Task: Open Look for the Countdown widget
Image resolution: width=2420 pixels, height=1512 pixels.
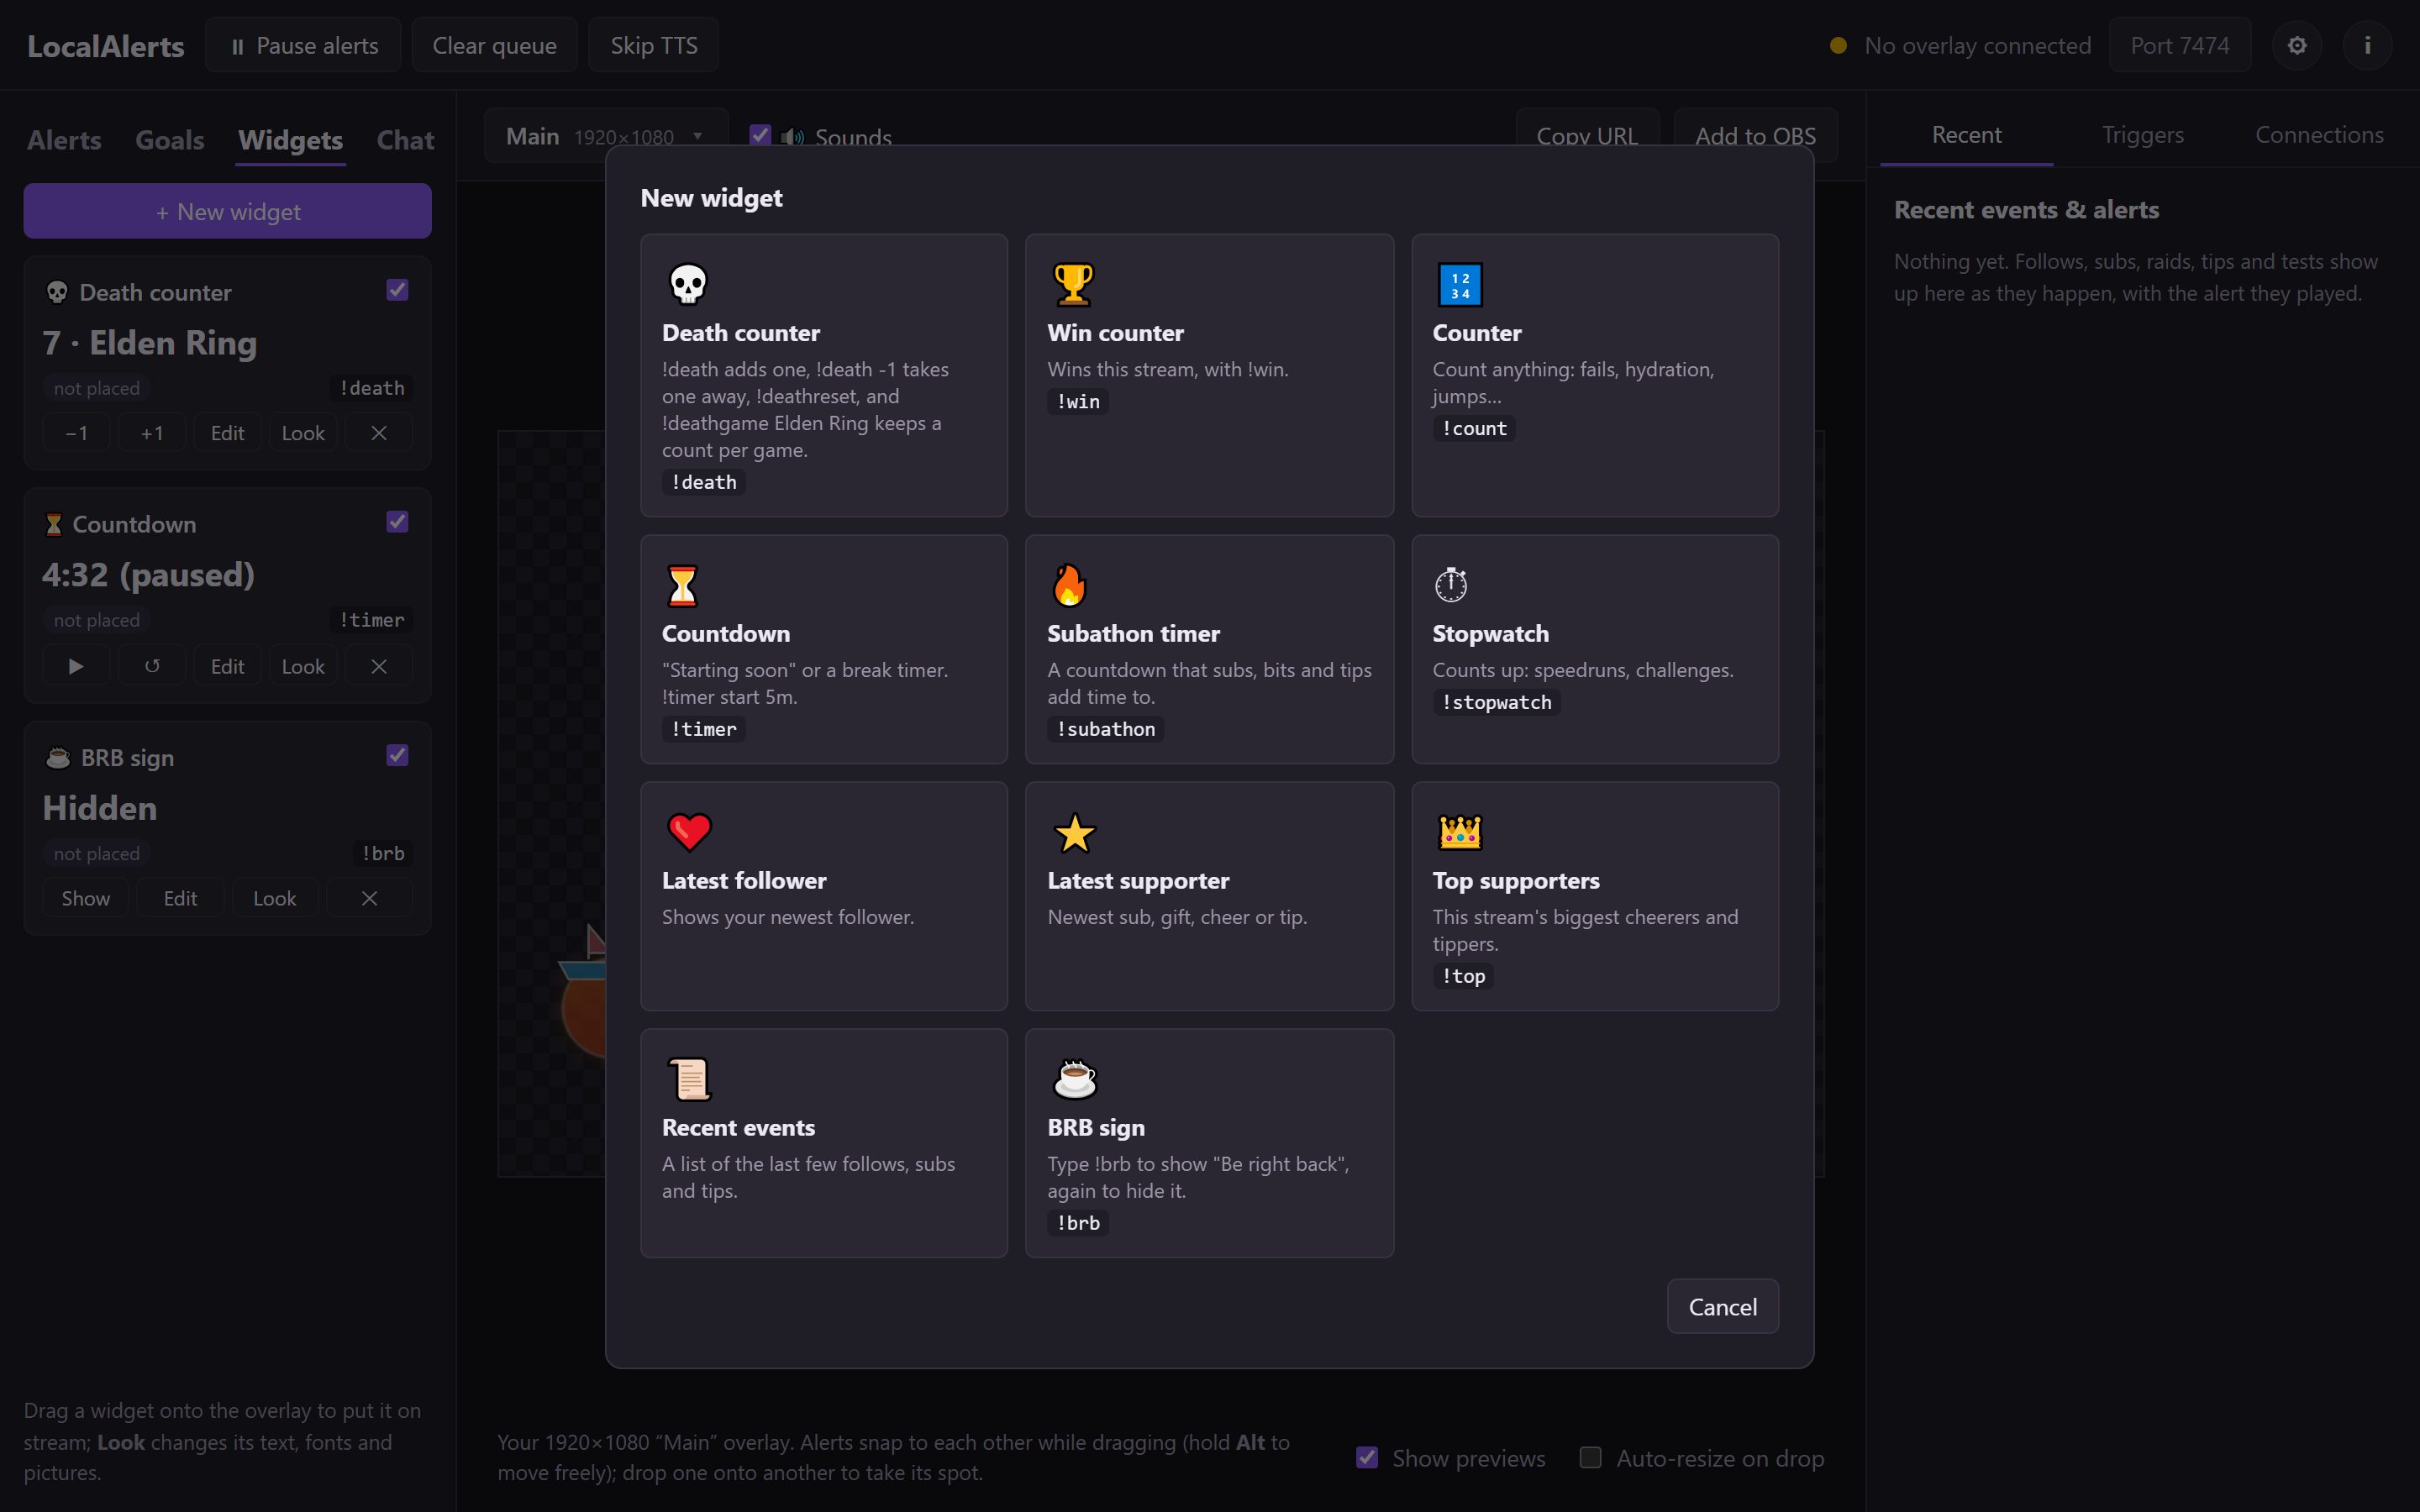Action: pos(303,666)
